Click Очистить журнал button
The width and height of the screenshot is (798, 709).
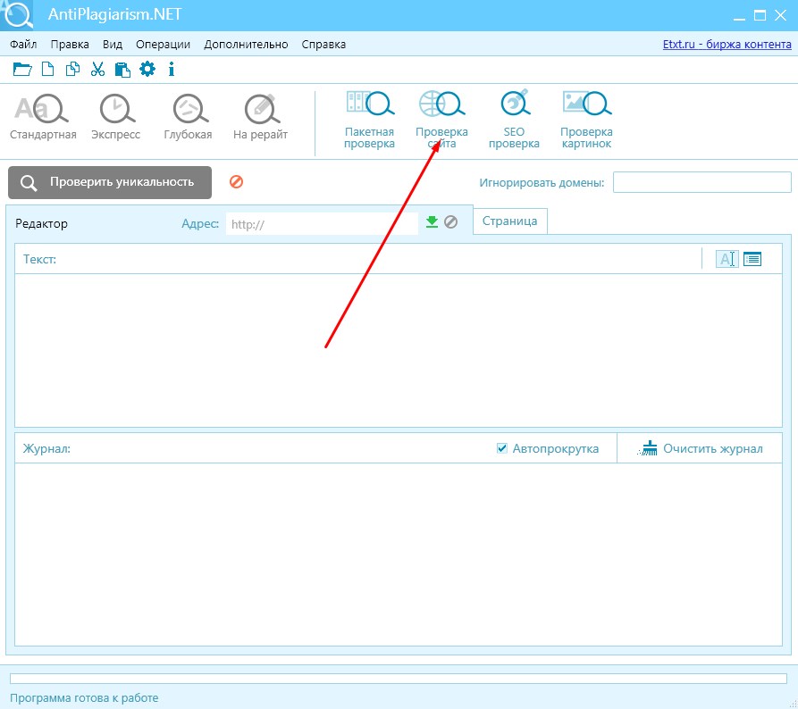click(700, 448)
